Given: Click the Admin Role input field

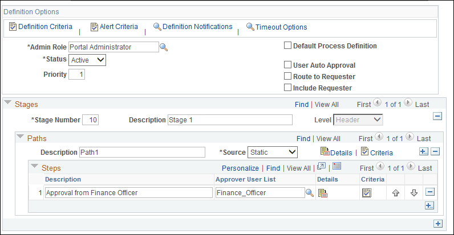Looking at the screenshot, I should [114, 47].
